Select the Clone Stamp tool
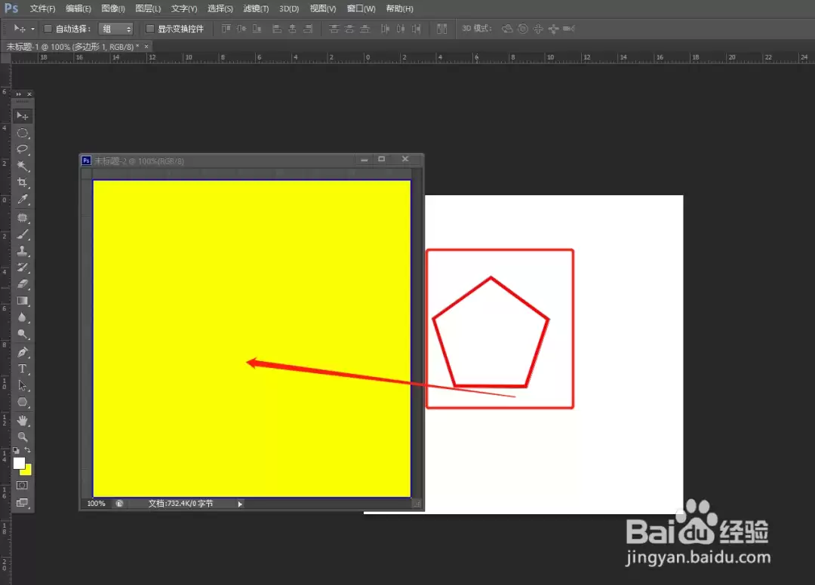This screenshot has width=815, height=585. point(23,251)
